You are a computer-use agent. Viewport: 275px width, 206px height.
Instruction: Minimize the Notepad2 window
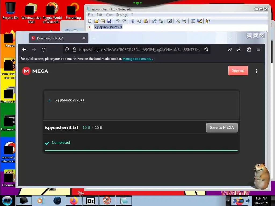pos(256,9)
